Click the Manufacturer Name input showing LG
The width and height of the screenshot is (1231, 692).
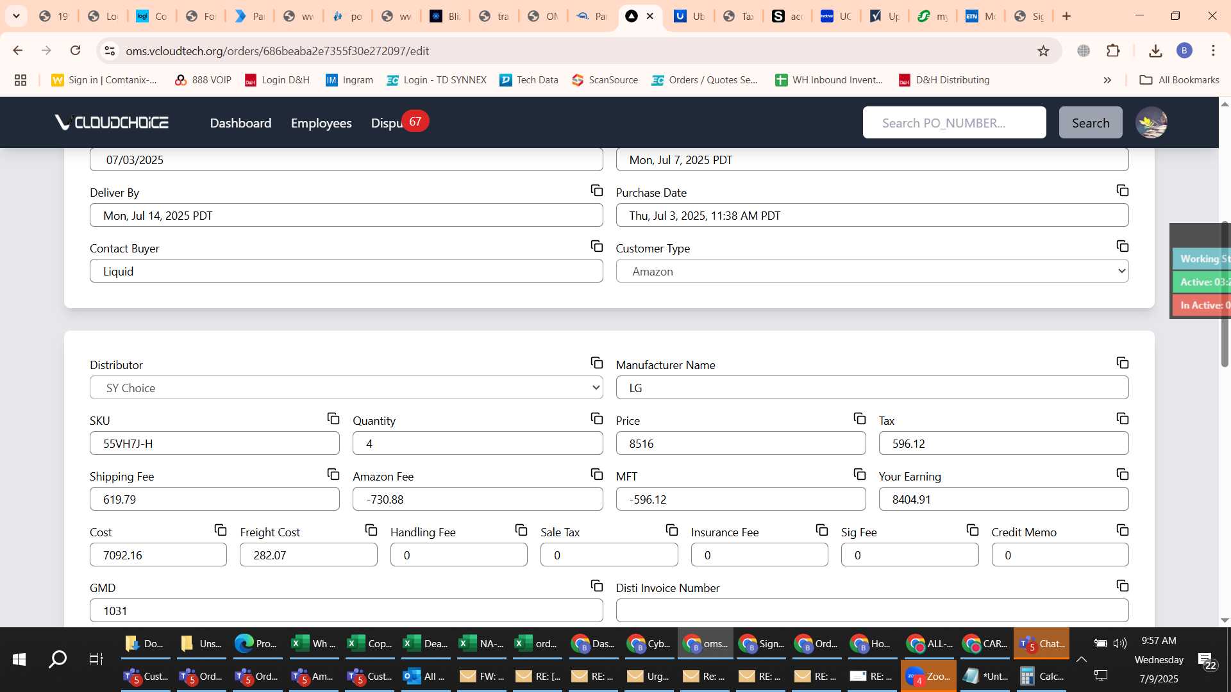[x=872, y=388]
